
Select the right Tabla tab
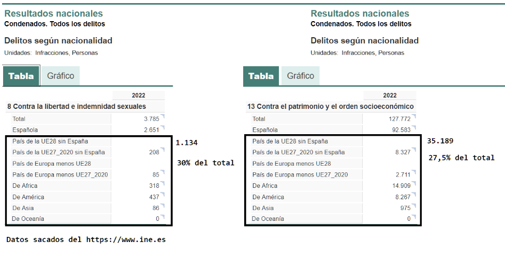pos(261,76)
